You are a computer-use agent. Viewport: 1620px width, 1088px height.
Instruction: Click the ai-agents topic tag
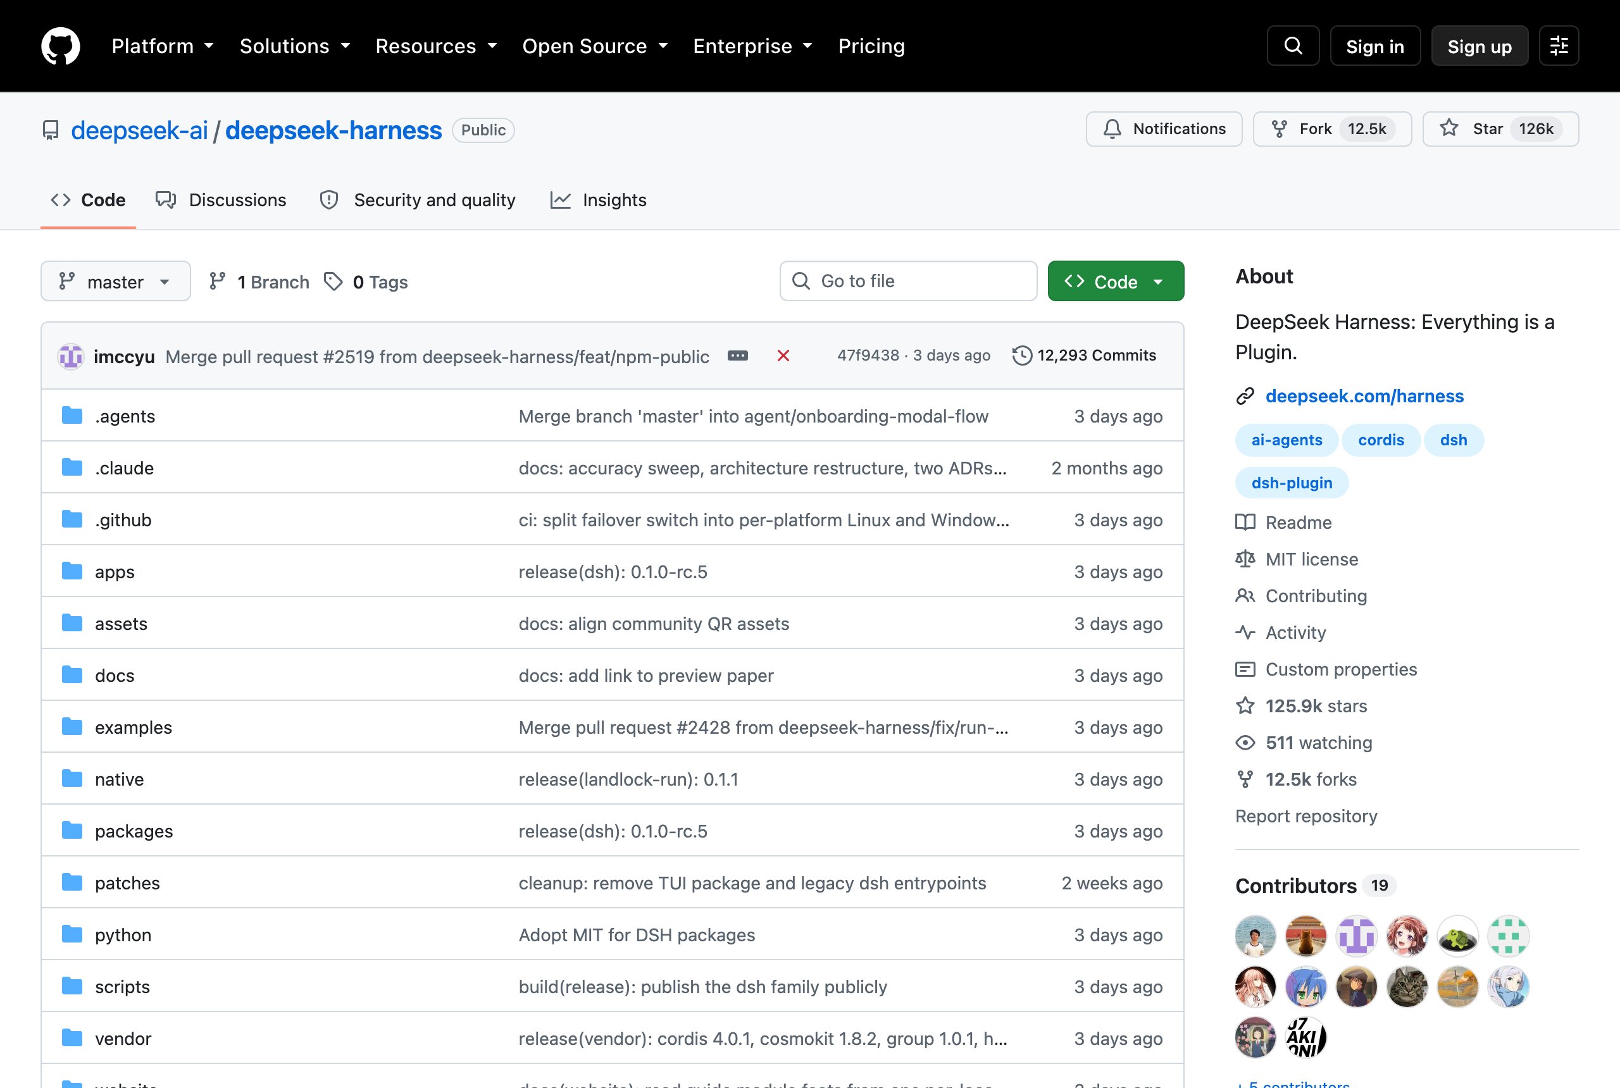coord(1286,440)
